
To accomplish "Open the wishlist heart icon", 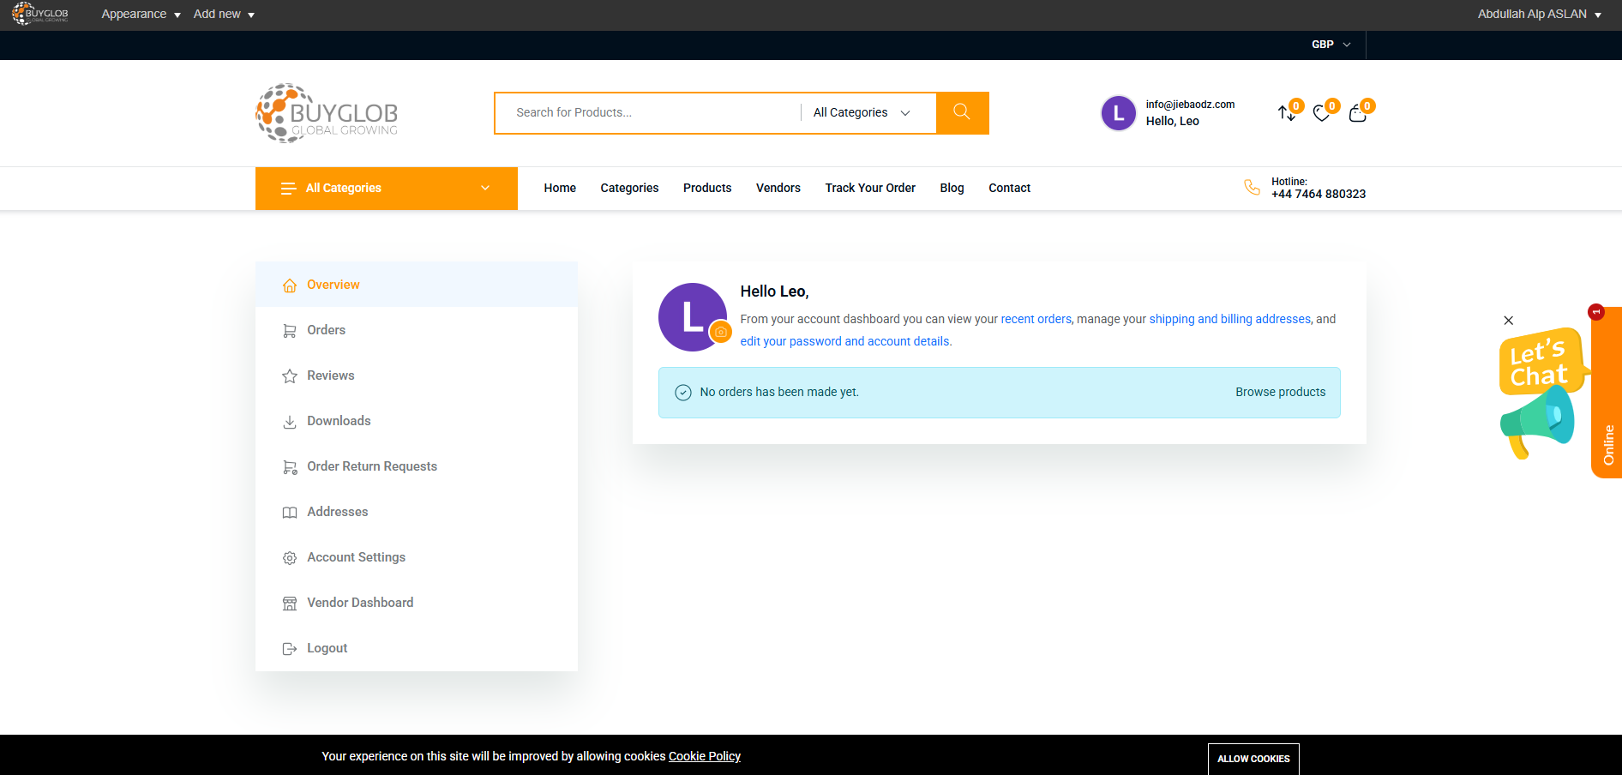I will coord(1322,113).
